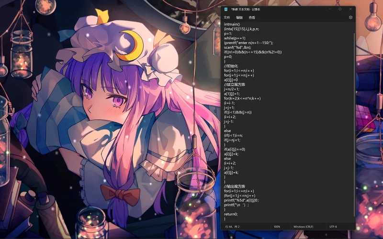
Task: Click the comment //初始化
Action: point(231,66)
